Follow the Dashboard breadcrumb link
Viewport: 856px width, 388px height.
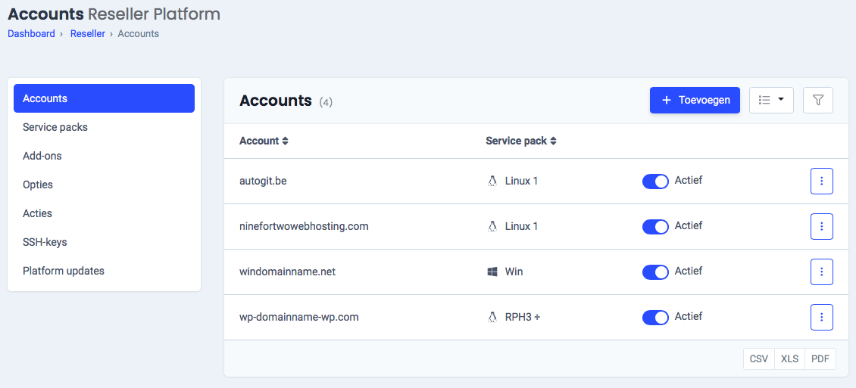(x=31, y=34)
